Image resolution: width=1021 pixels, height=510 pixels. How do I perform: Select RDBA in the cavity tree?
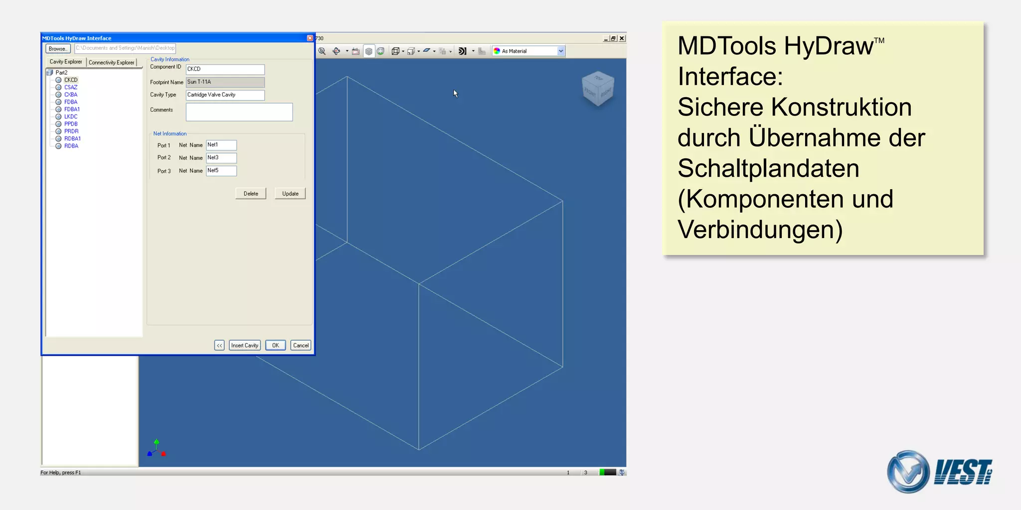pyautogui.click(x=71, y=146)
